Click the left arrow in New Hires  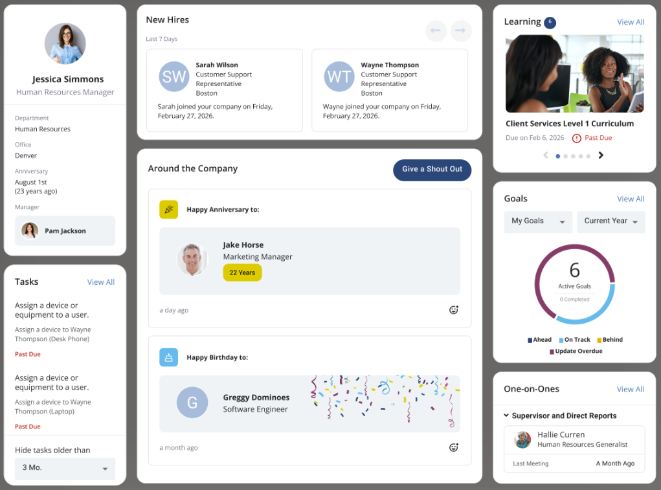click(436, 30)
